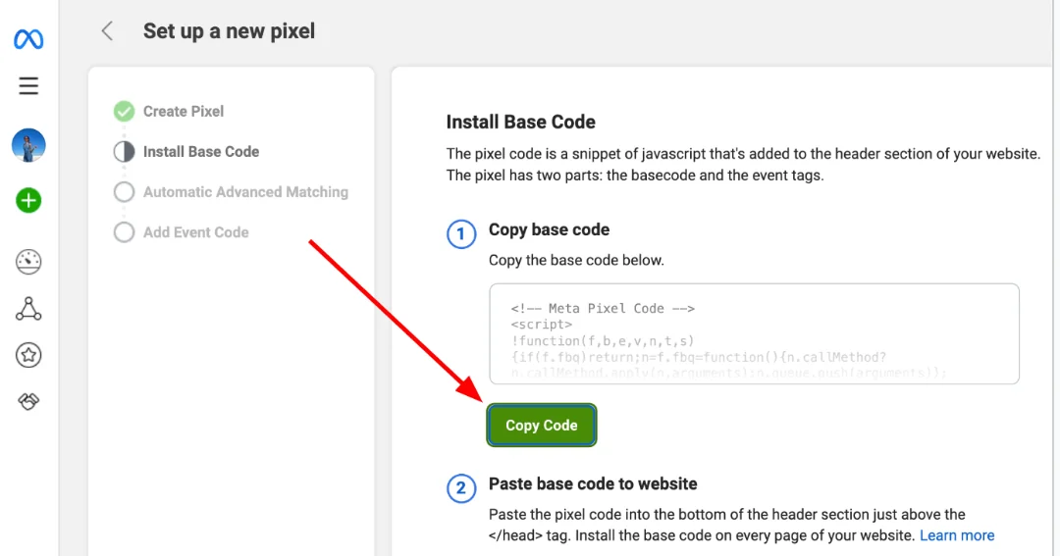
Task: Click the green plus create icon
Action: click(28, 201)
